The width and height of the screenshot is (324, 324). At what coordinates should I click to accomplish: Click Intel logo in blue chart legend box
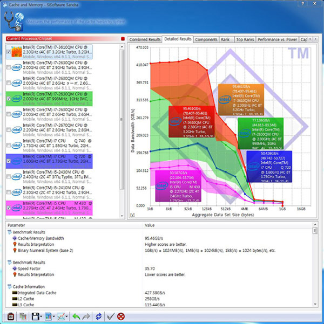tap(253, 167)
